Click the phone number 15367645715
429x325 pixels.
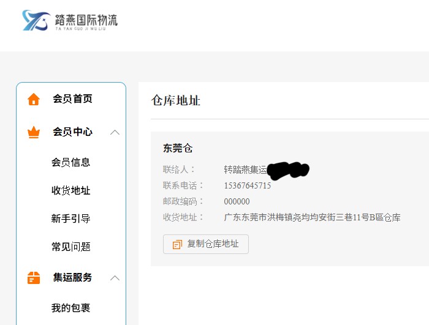click(248, 185)
